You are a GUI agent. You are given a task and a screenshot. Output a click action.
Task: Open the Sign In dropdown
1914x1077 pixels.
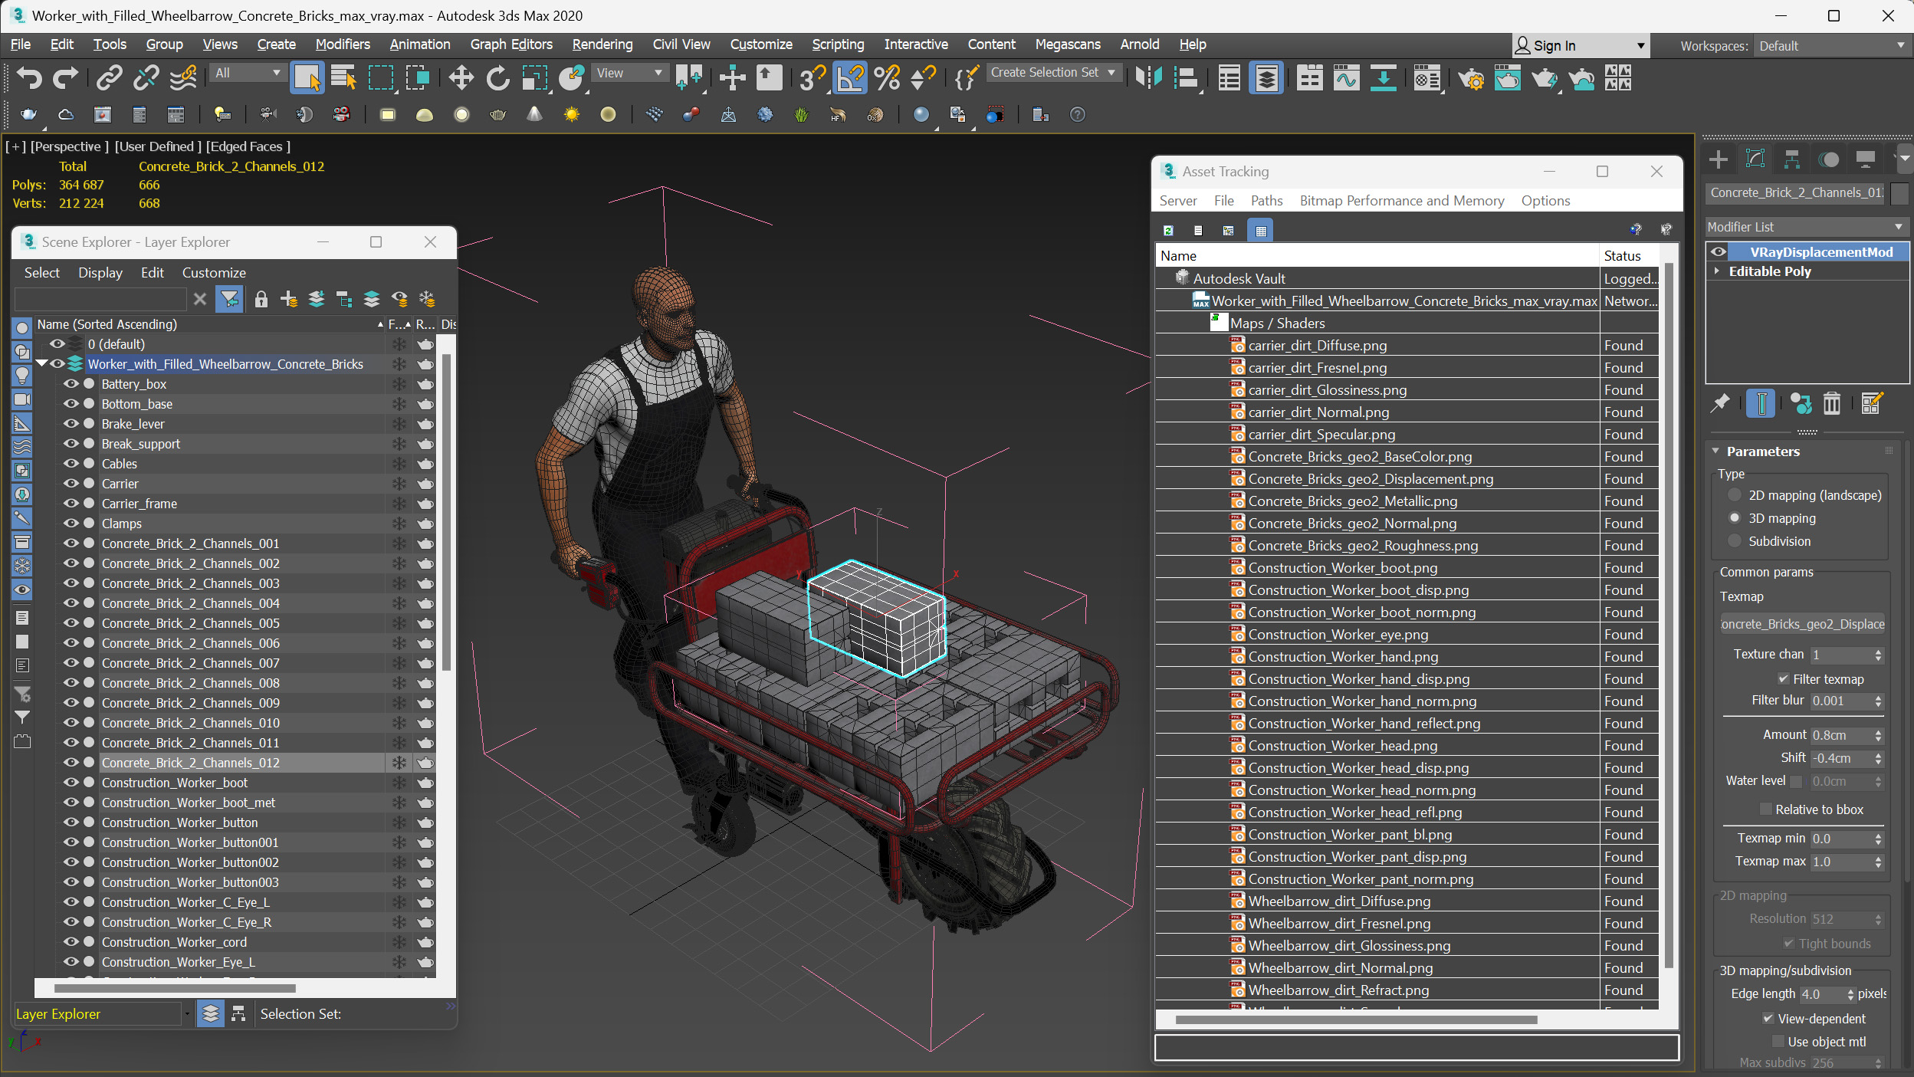pyautogui.click(x=1580, y=46)
